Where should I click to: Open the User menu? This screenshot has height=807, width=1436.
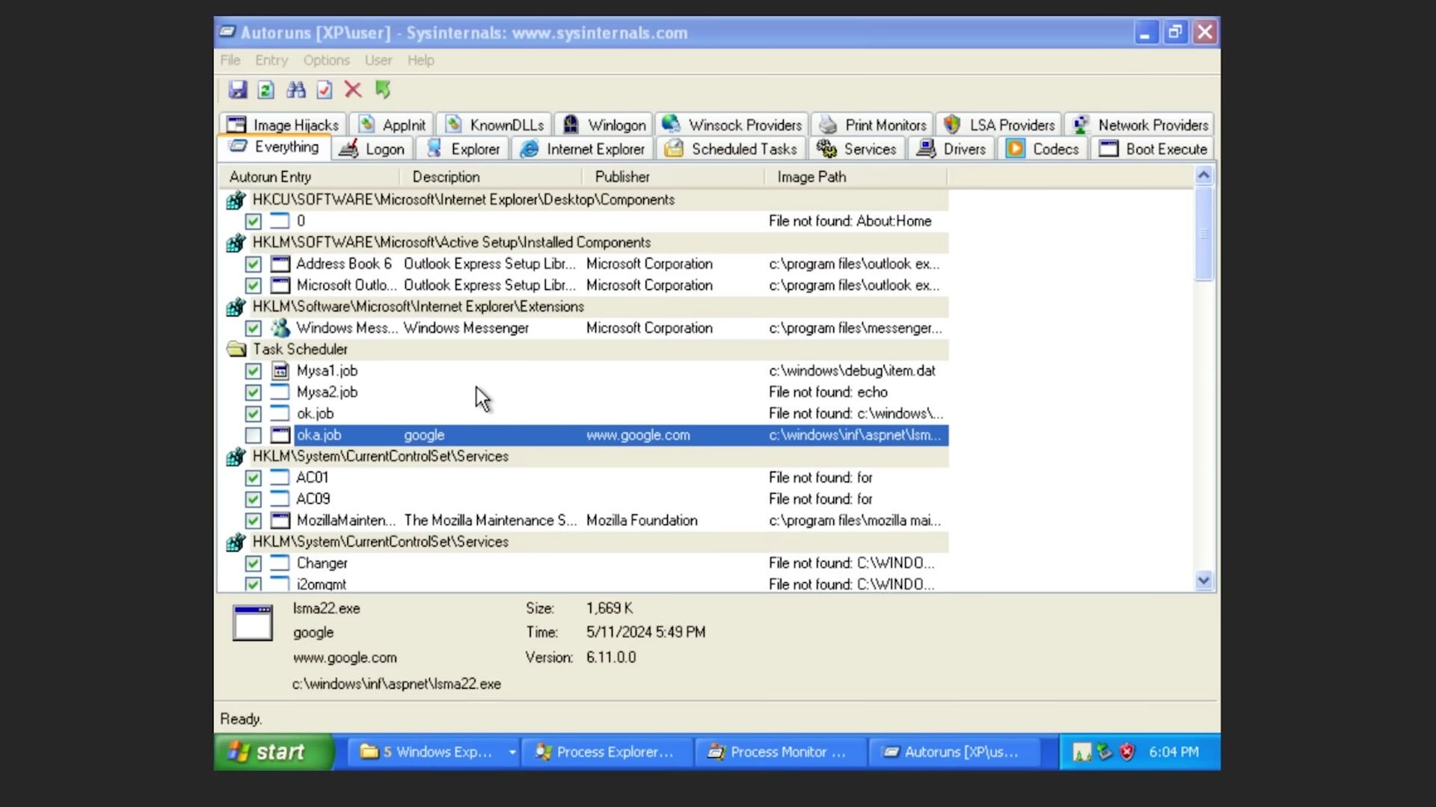378,60
